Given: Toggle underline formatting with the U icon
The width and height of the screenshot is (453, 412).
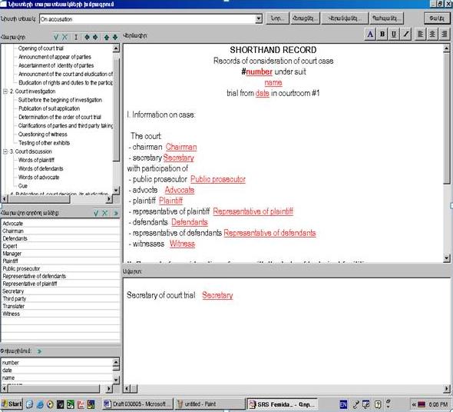Looking at the screenshot, I should [x=393, y=34].
